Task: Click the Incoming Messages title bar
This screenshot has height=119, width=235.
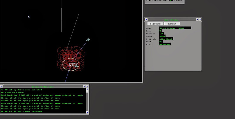Action: click(x=43, y=86)
